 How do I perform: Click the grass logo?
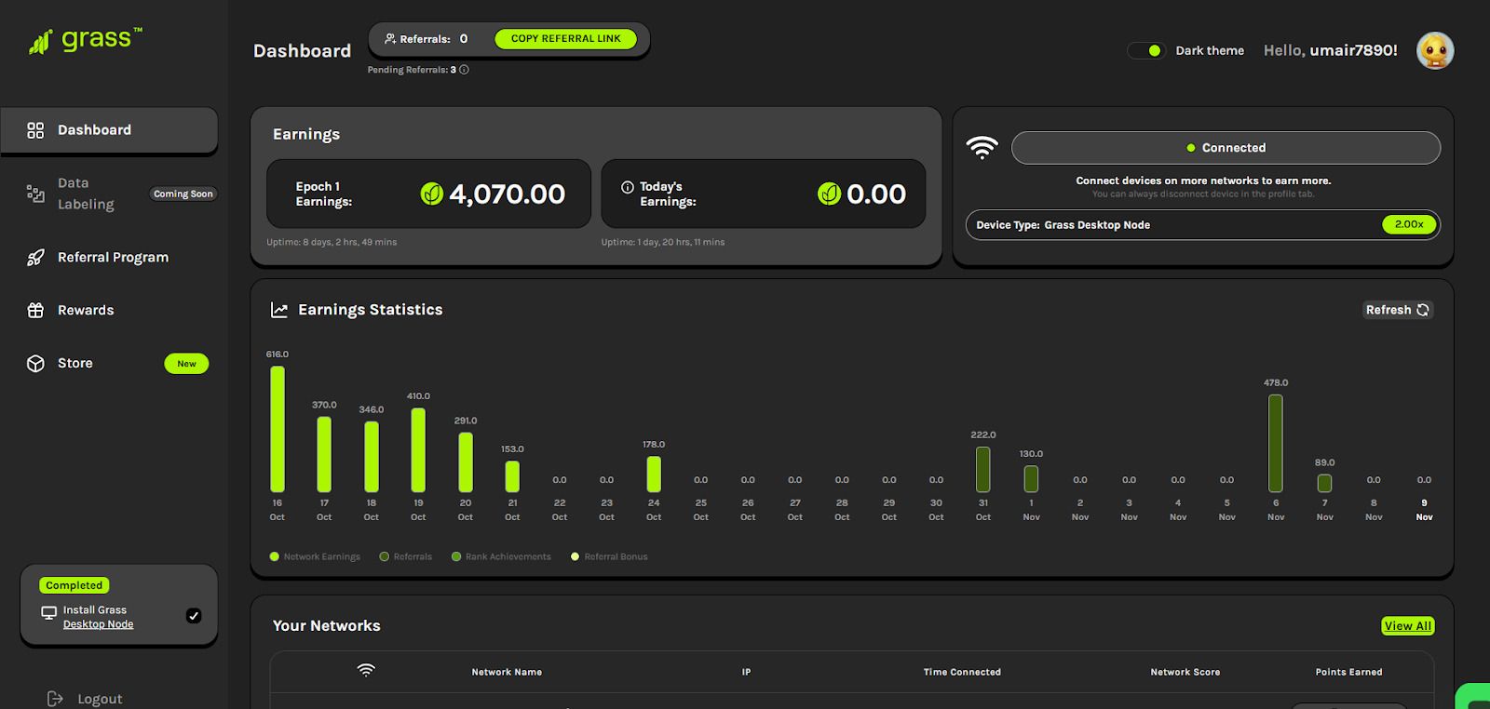click(x=85, y=41)
